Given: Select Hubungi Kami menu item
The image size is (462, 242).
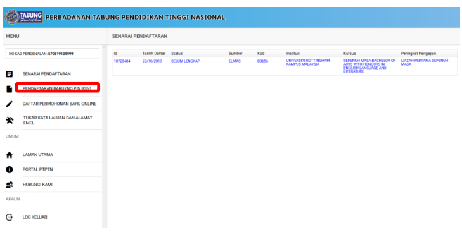Looking at the screenshot, I should pos(37,185).
